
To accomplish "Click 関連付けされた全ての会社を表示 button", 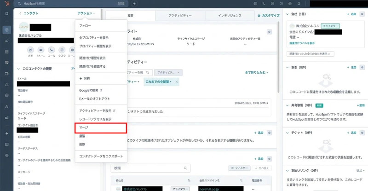I will coord(310,54).
